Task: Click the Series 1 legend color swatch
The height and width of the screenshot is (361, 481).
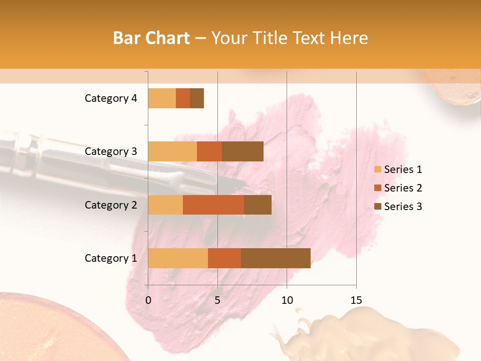Action: (377, 169)
